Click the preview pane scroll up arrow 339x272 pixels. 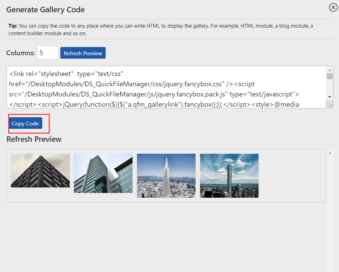pos(330,153)
